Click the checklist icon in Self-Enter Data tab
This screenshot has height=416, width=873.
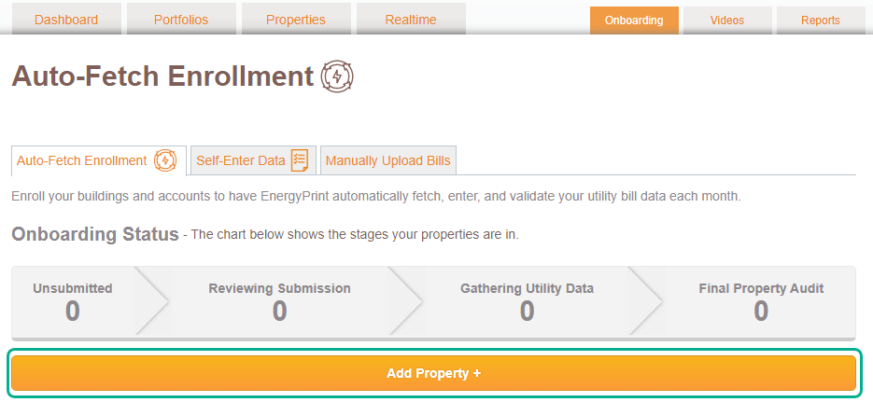pos(300,160)
